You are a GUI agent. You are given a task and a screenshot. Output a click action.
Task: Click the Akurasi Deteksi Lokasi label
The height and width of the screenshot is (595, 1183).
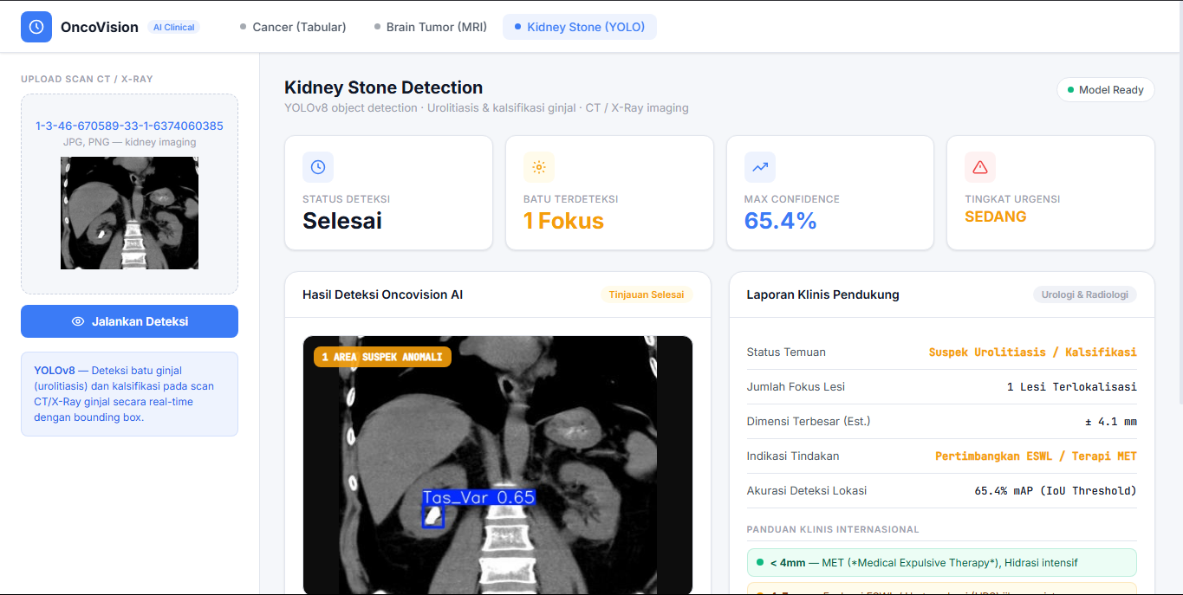[x=807, y=491]
